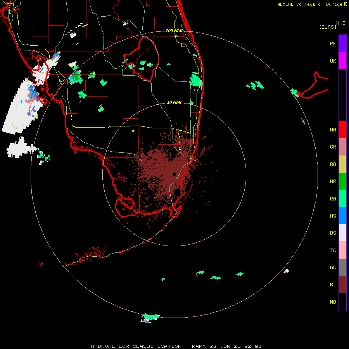Click the 'BI' legend label
This screenshot has height=349, width=349.
coord(333,285)
